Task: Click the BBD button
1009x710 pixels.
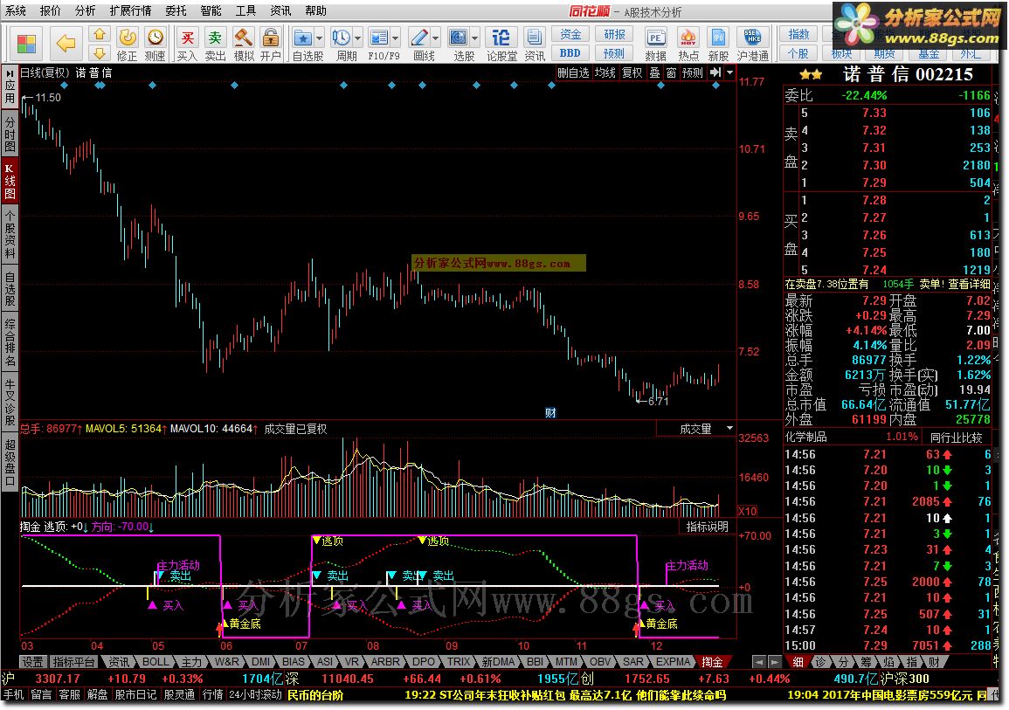Action: coord(570,52)
